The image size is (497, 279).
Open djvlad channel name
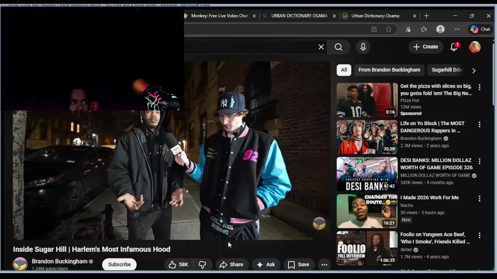pyautogui.click(x=406, y=250)
